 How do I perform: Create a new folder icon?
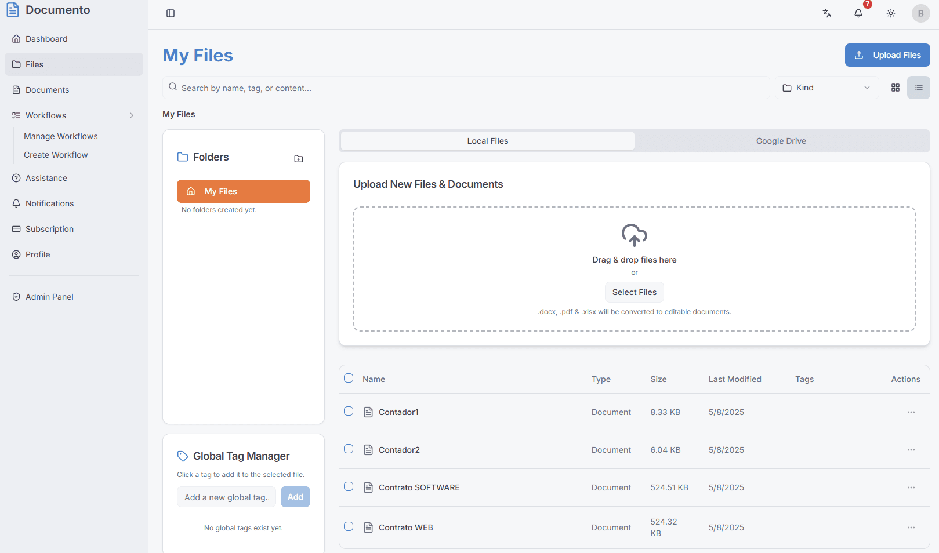pyautogui.click(x=299, y=158)
